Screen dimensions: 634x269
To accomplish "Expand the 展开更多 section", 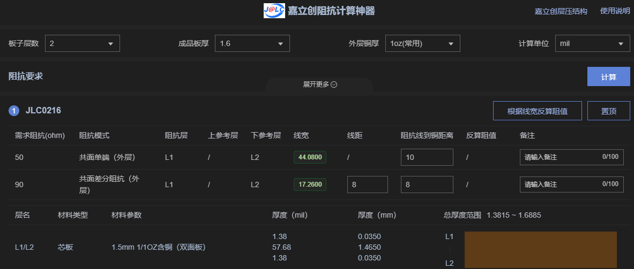I will [x=320, y=84].
